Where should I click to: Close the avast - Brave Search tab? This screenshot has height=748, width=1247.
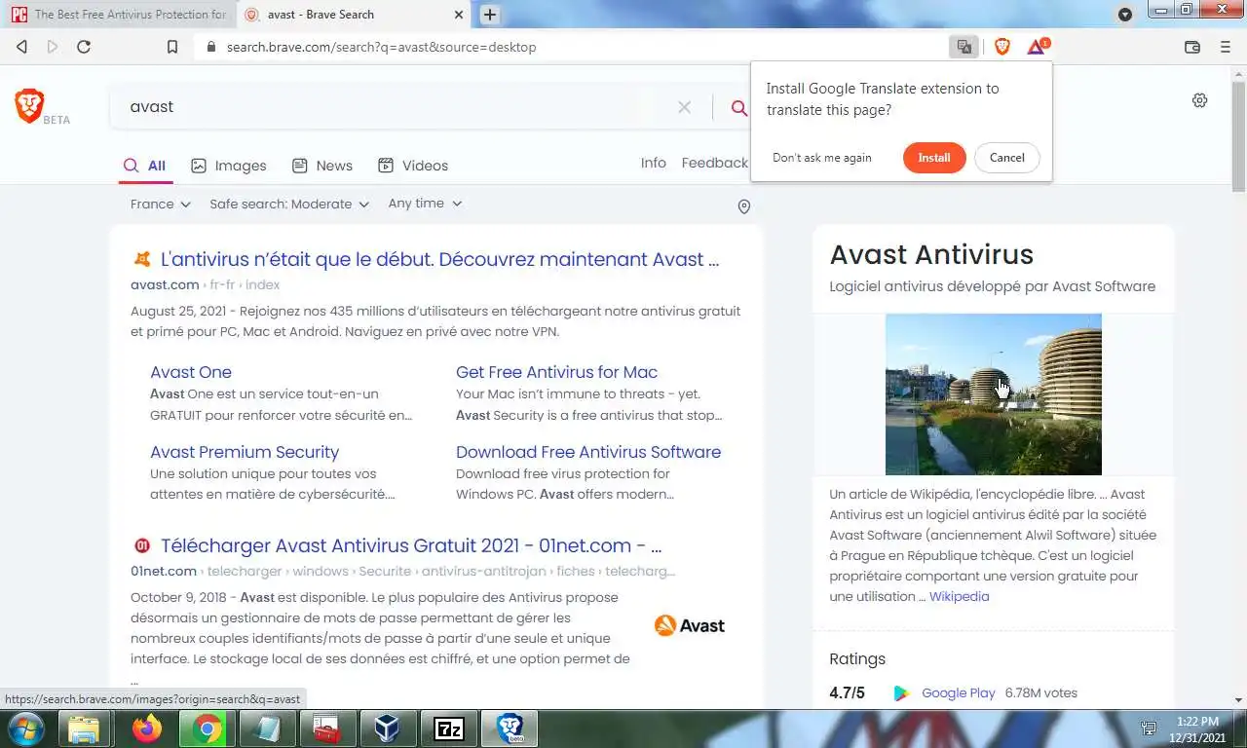(x=459, y=15)
